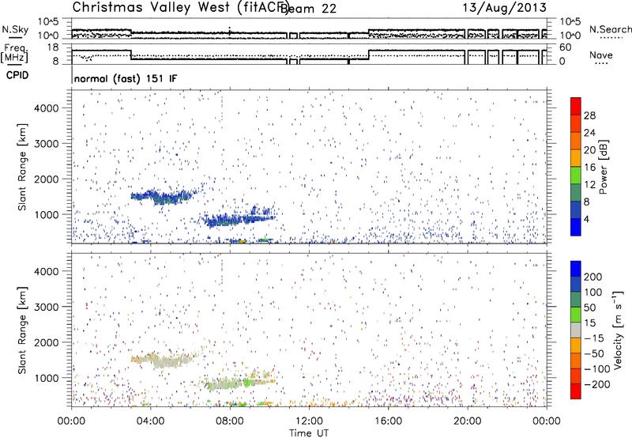
Task: Click the 'N.Sky' legend label
Action: 15,29
